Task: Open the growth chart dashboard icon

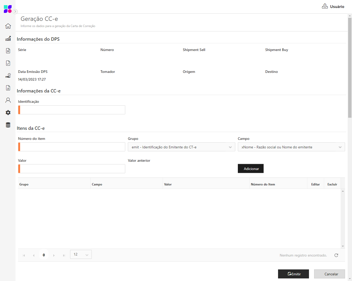Action: (8, 38)
